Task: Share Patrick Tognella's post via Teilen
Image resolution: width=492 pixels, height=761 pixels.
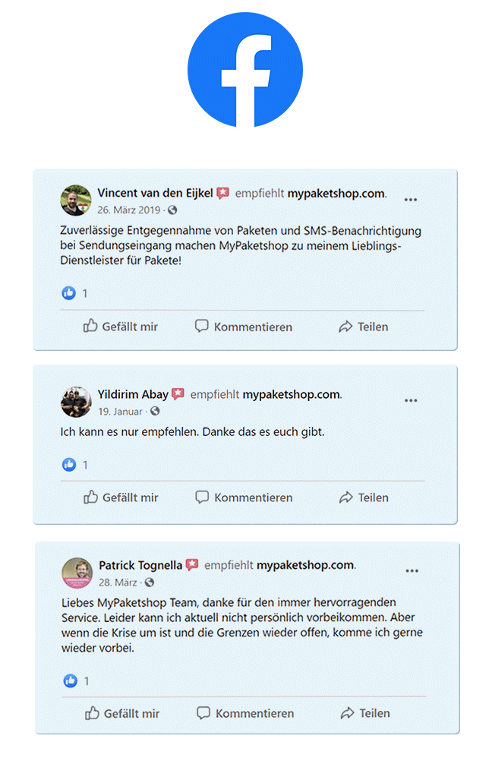Action: click(x=364, y=713)
